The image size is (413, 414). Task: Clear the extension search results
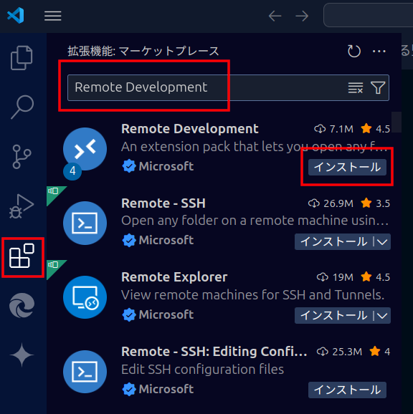click(x=356, y=87)
